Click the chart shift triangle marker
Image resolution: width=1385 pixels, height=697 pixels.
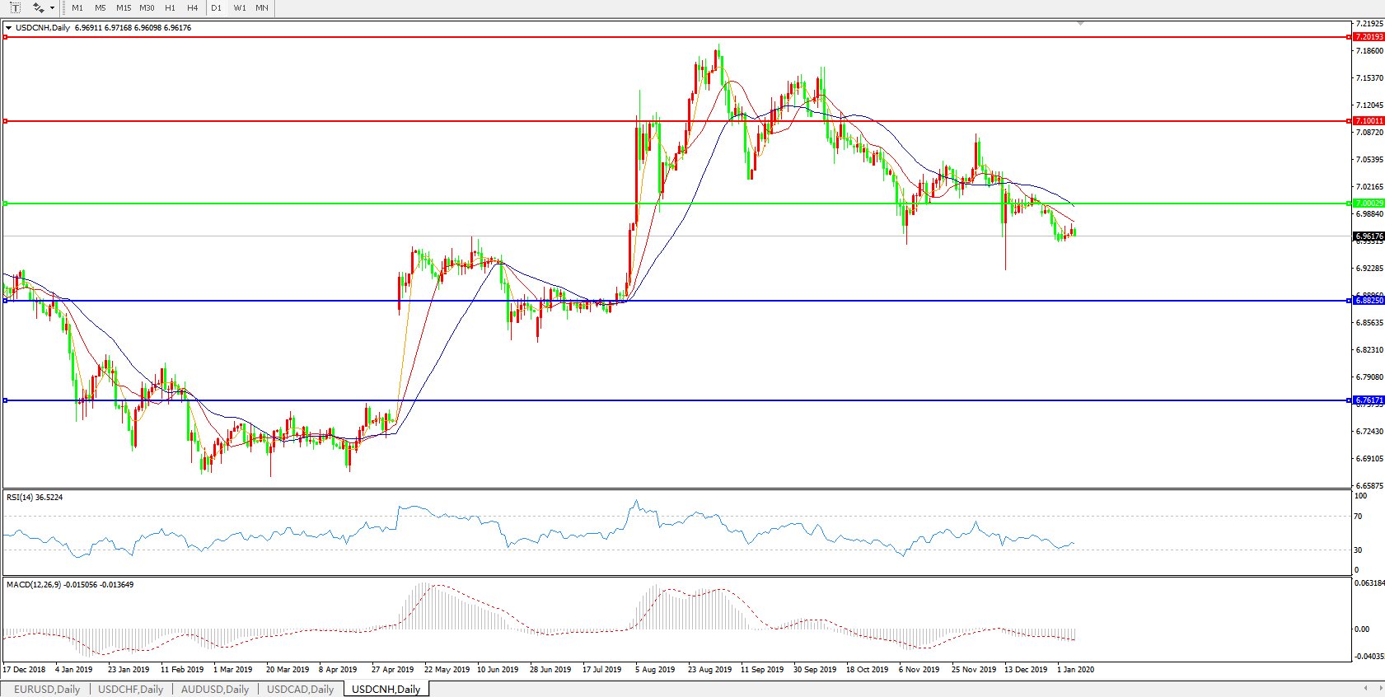1080,23
